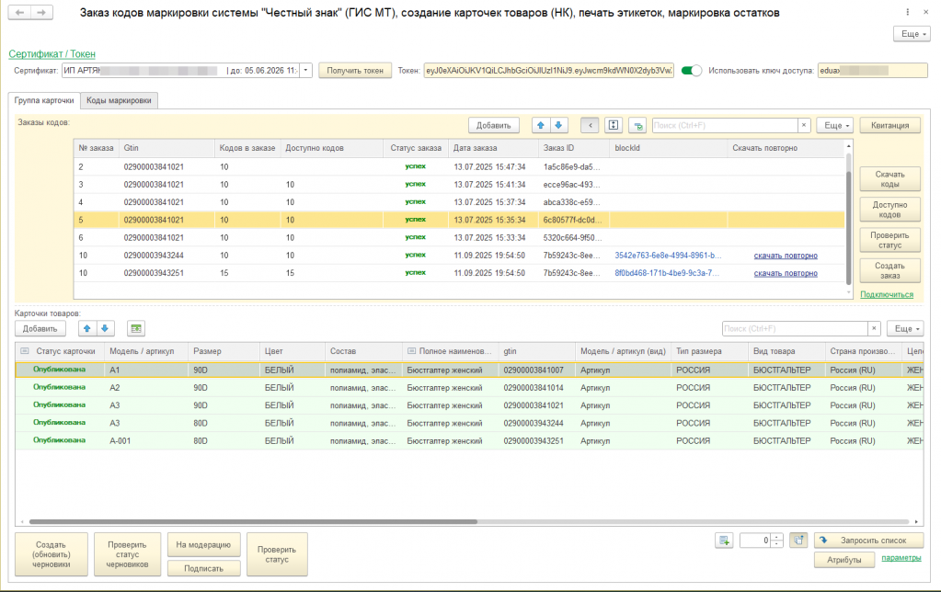Open the certificate dropdown list
Image resolution: width=941 pixels, height=592 pixels.
click(306, 70)
